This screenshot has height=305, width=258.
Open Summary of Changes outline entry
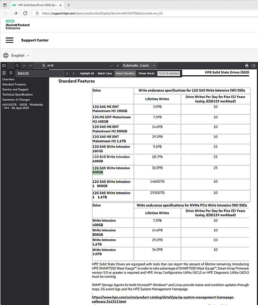[16, 100]
